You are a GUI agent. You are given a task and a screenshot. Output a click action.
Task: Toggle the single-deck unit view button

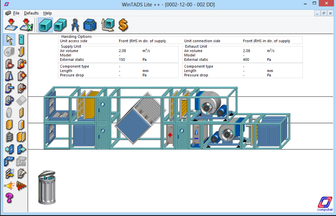45,25
